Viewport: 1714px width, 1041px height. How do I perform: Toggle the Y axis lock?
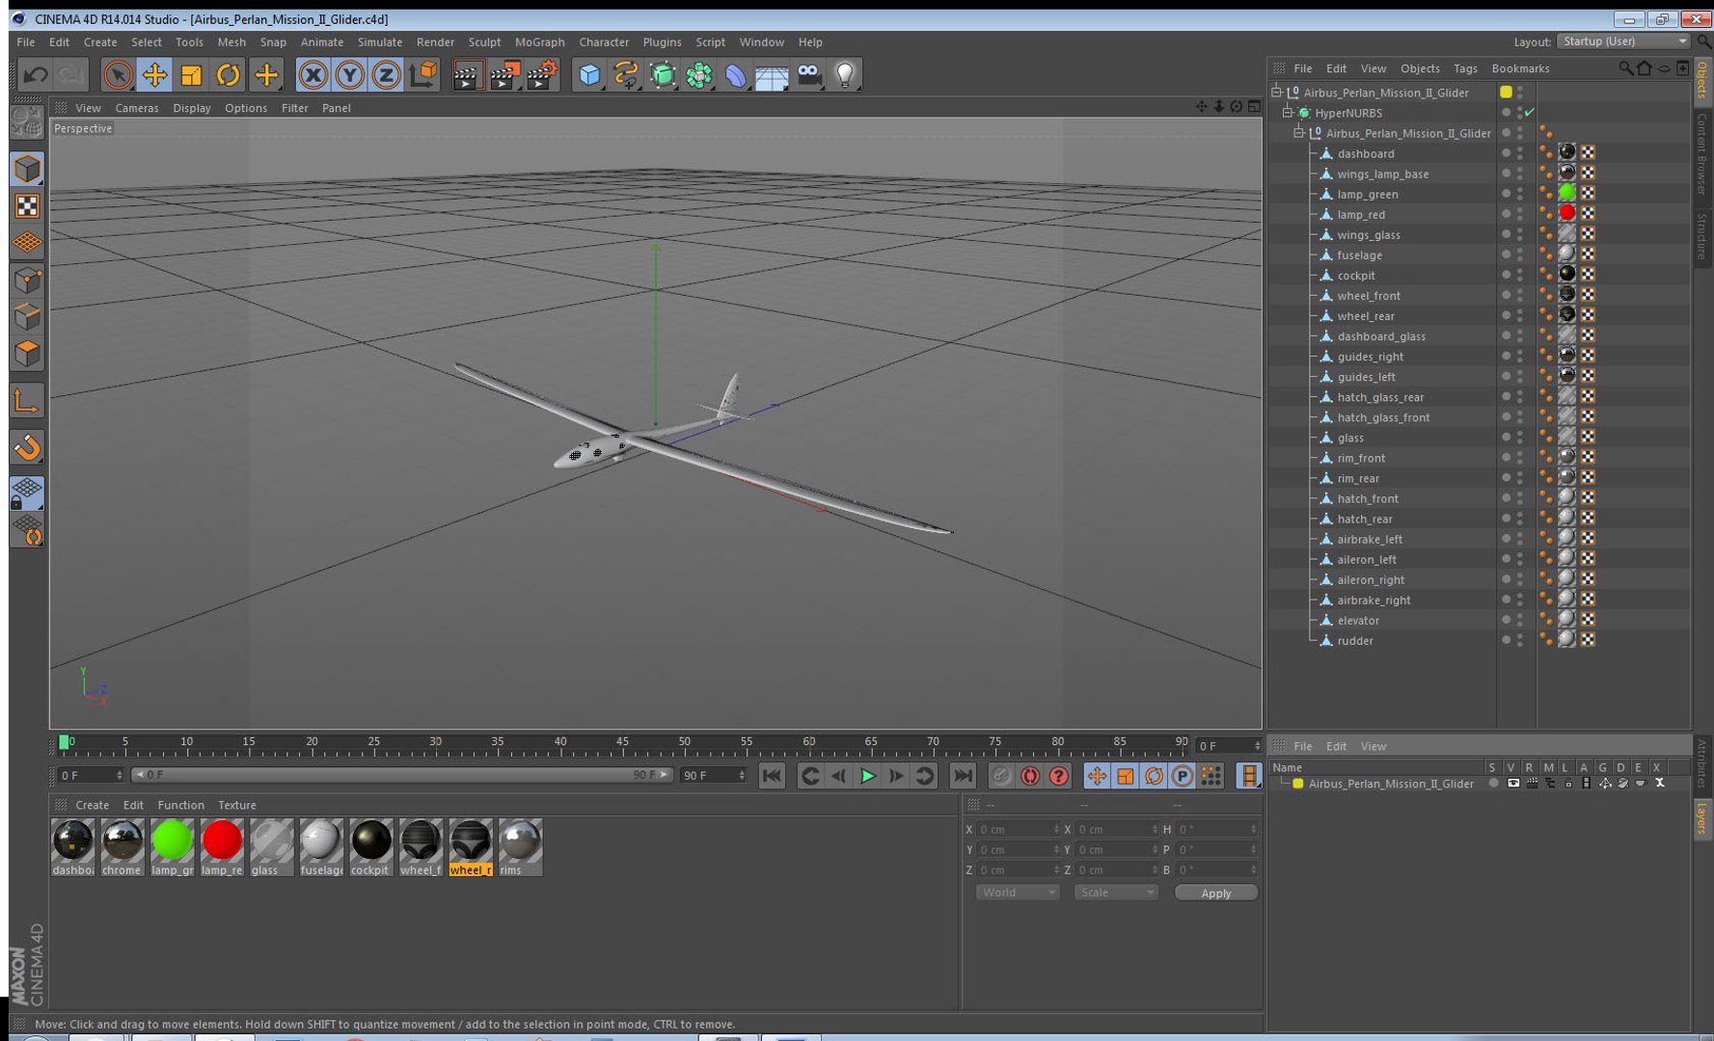[x=349, y=75]
